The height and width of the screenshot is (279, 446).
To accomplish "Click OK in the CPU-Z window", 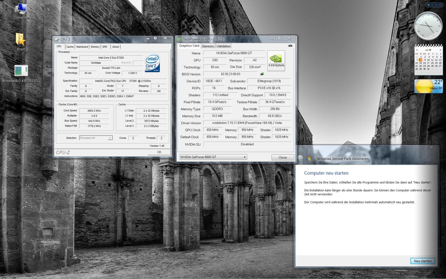I will [x=159, y=152].
